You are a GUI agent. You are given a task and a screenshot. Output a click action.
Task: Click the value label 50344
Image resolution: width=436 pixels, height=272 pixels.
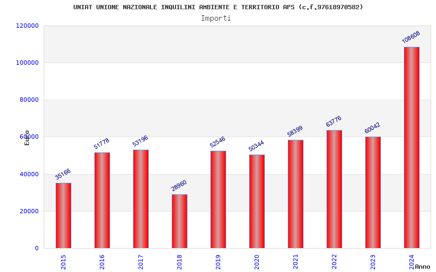coord(256,146)
